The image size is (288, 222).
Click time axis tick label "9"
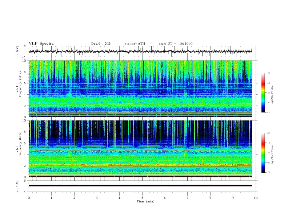coord(233,198)
